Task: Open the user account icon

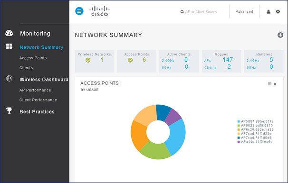Action: tap(269, 12)
